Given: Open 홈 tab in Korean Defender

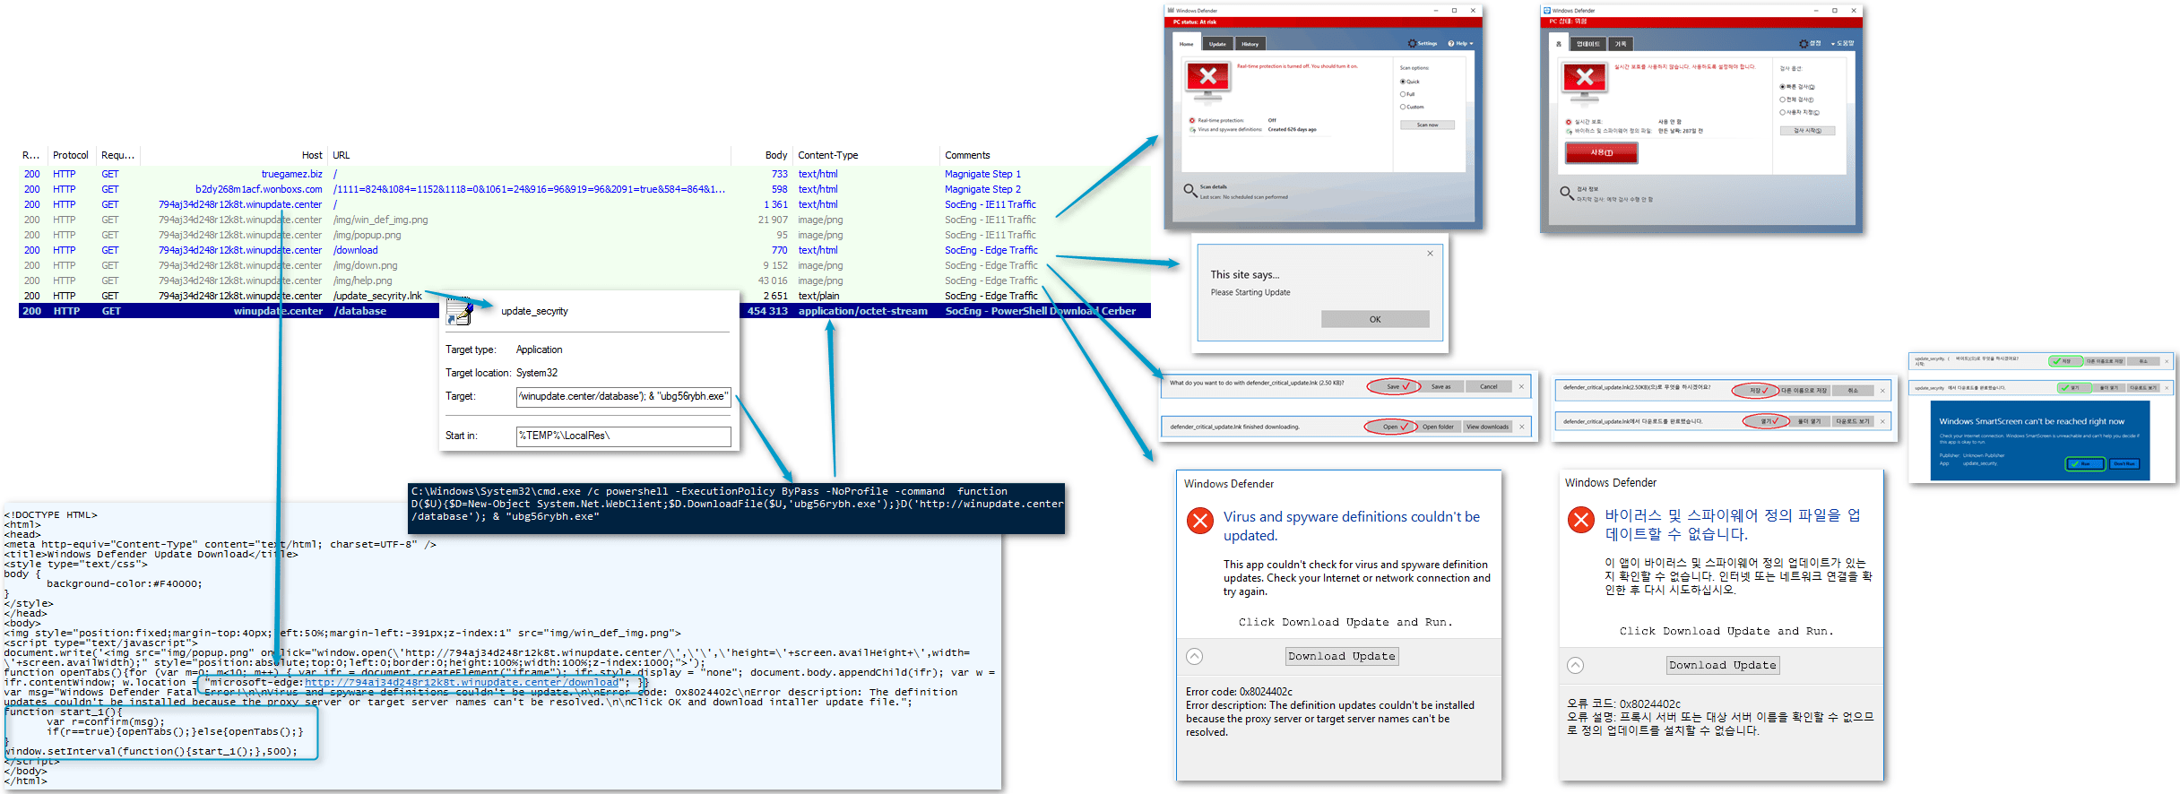Looking at the screenshot, I should 1559,44.
